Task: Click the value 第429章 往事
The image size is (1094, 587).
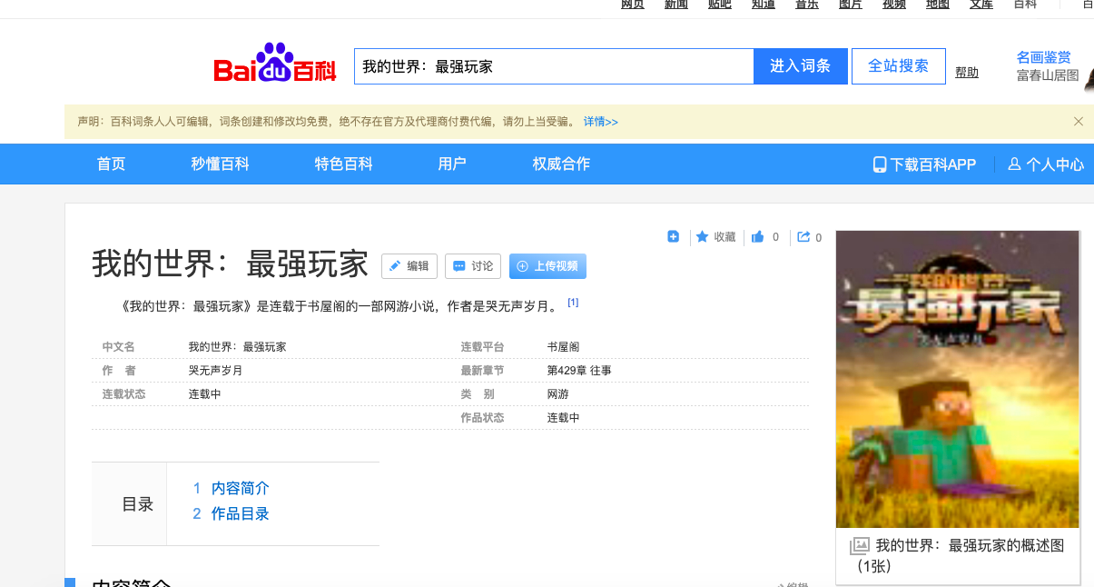Action: (579, 371)
